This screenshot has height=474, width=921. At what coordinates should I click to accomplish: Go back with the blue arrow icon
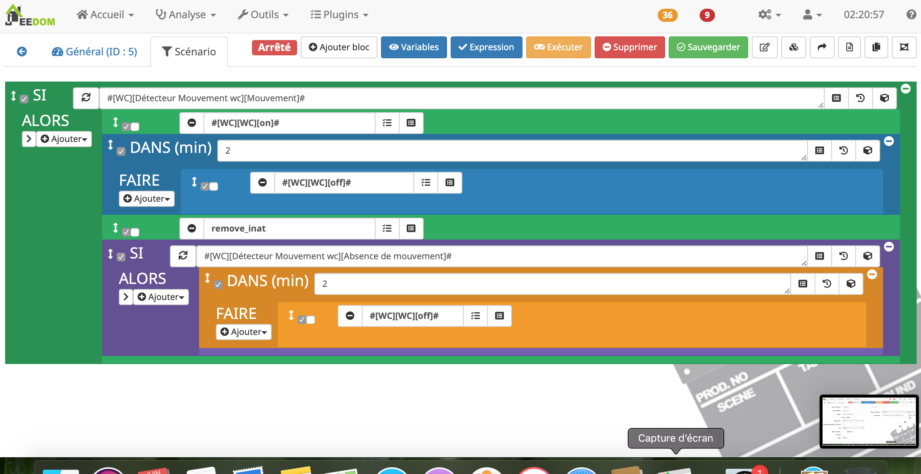click(22, 52)
